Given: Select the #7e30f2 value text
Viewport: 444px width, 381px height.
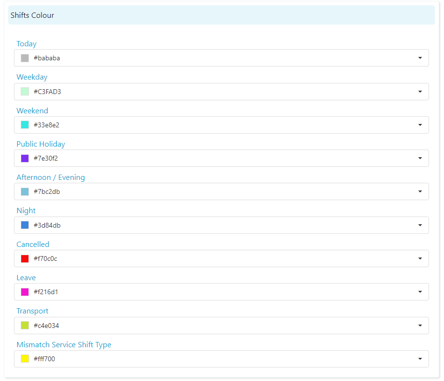Looking at the screenshot, I should click(46, 158).
